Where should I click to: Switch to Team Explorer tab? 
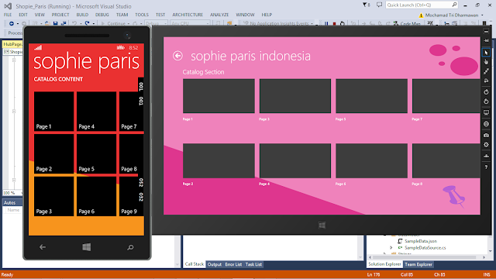click(x=418, y=264)
